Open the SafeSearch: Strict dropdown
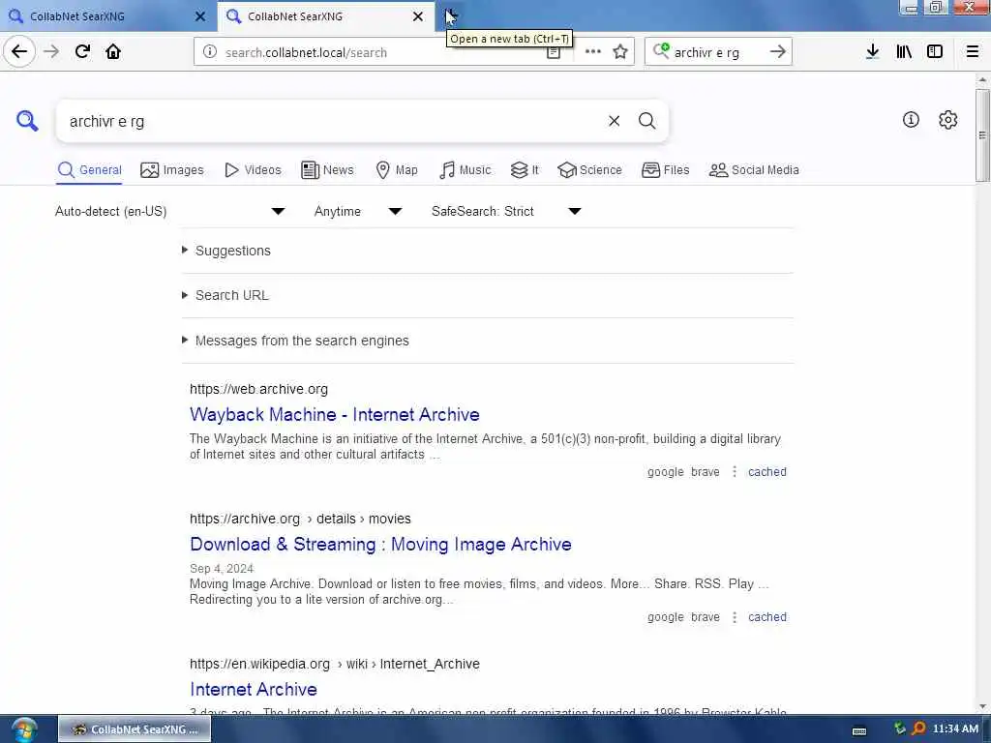This screenshot has height=743, width=991. click(505, 211)
